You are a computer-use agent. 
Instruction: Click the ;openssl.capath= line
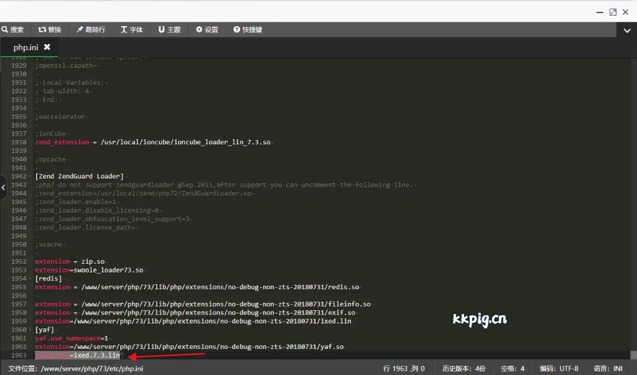66,65
